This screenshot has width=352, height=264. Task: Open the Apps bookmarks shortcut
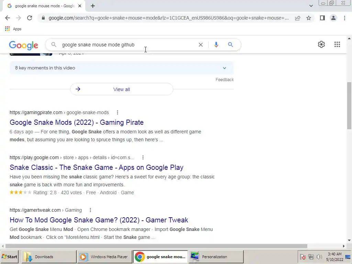click(x=13, y=29)
